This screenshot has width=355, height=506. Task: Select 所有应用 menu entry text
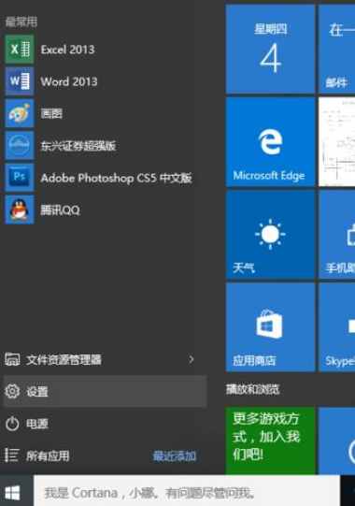pos(48,455)
